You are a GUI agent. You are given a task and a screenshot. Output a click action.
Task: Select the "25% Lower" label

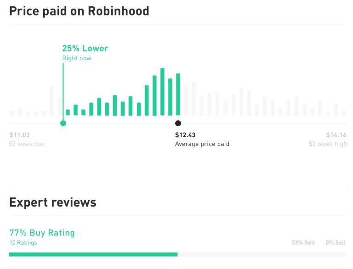click(x=85, y=48)
